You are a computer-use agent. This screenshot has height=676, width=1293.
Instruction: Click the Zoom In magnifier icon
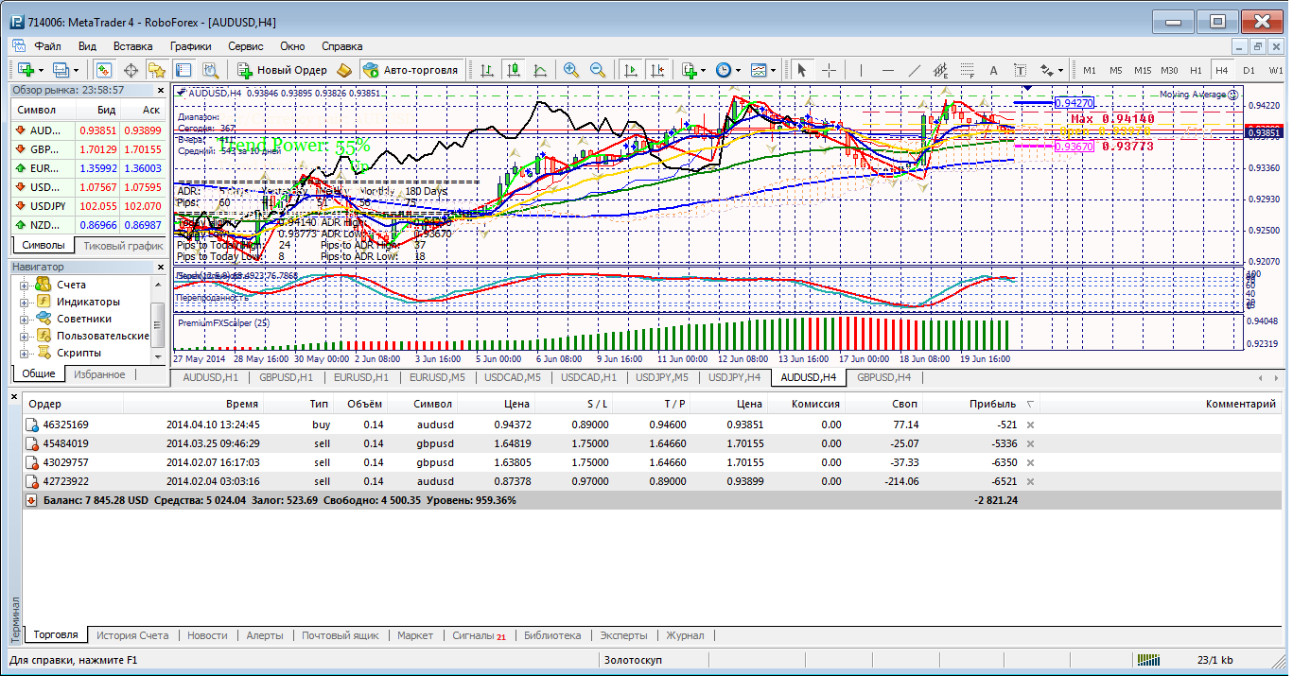(x=570, y=70)
